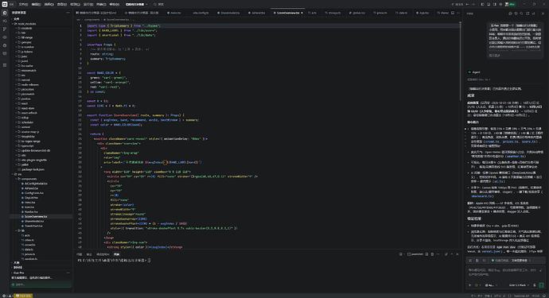Toggle the secondary sidebar layout button
Screen dimensions: 549x298
(494, 4)
